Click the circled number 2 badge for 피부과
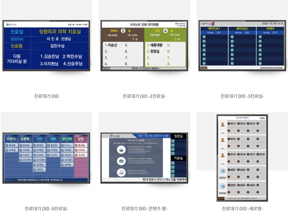288x215 pixels. (x=123, y=30)
